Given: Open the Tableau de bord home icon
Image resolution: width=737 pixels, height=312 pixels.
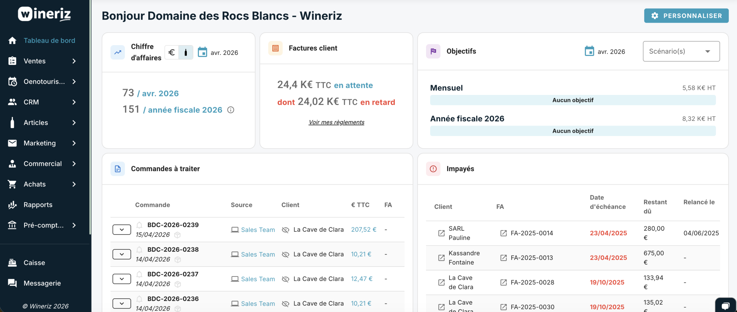Looking at the screenshot, I should tap(12, 40).
